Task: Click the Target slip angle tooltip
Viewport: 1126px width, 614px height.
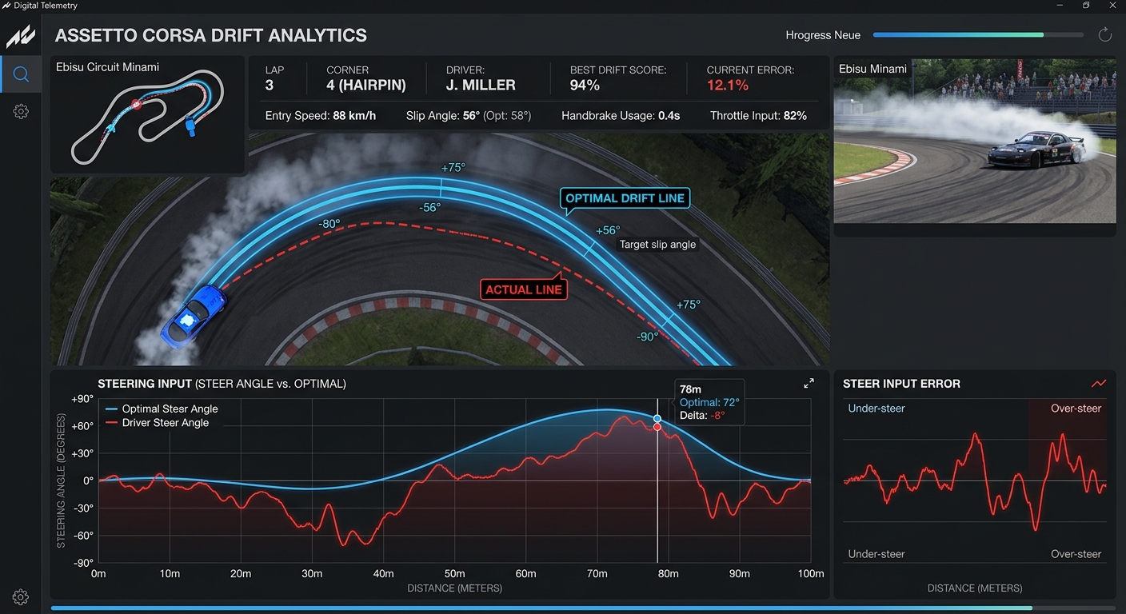Action: pos(657,245)
